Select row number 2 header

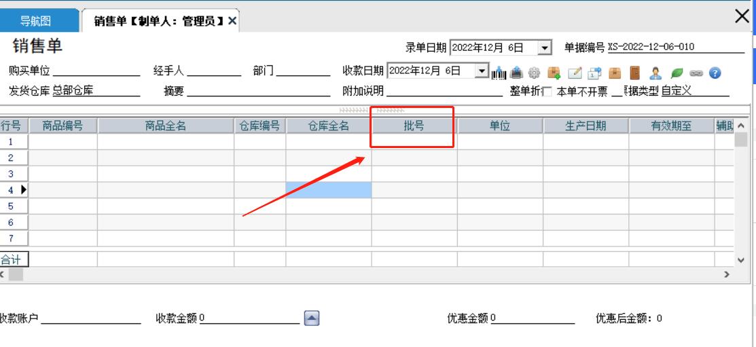14,158
